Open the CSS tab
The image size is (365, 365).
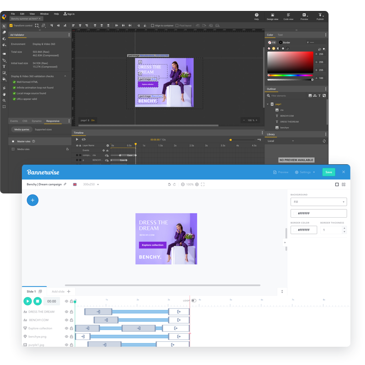tap(25, 121)
